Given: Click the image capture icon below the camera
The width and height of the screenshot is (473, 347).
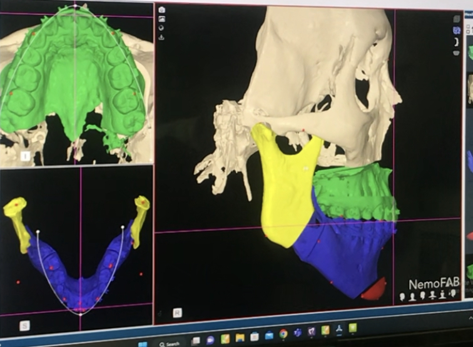Looking at the screenshot, I should tap(162, 19).
